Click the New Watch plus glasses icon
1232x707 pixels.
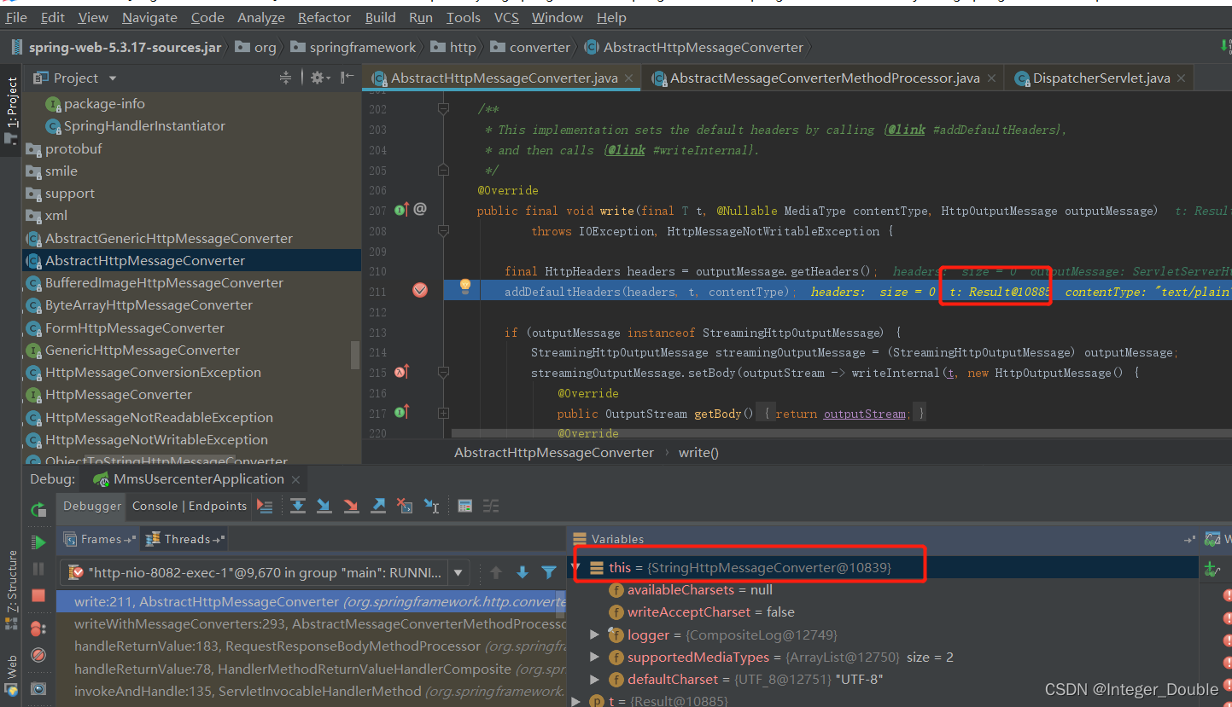click(x=1211, y=569)
